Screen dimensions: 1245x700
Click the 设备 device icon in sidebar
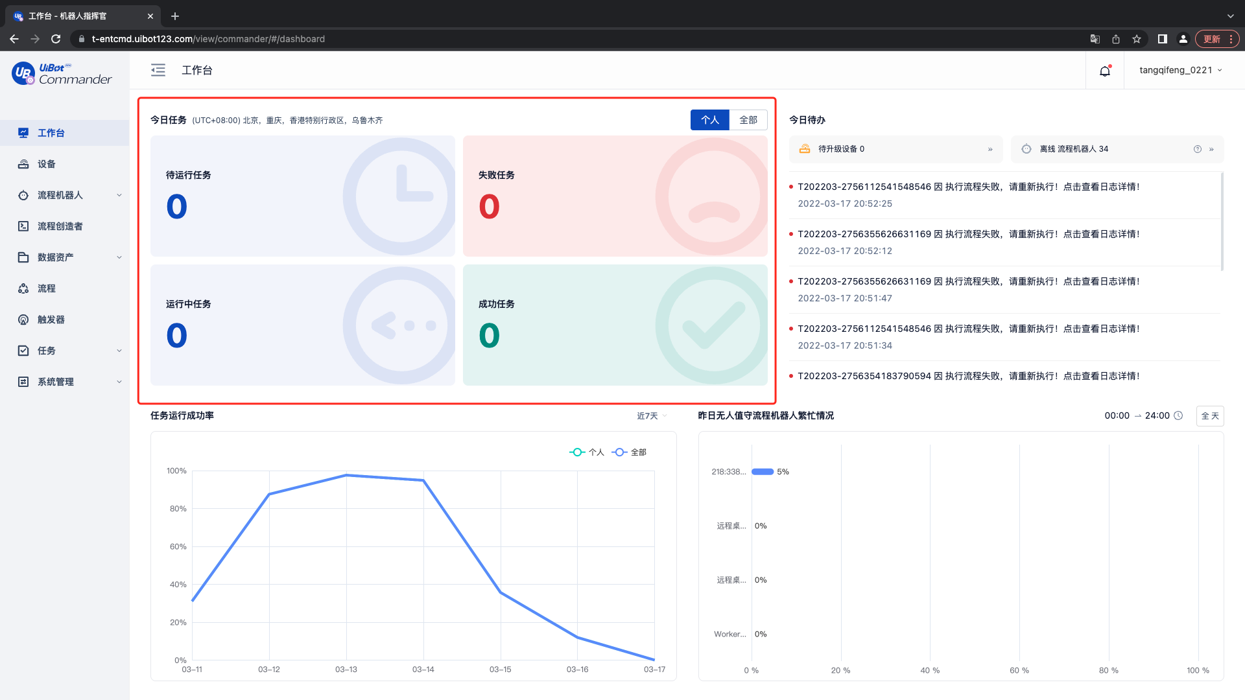point(23,164)
